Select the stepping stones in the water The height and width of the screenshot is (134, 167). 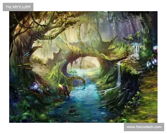tap(72, 111)
